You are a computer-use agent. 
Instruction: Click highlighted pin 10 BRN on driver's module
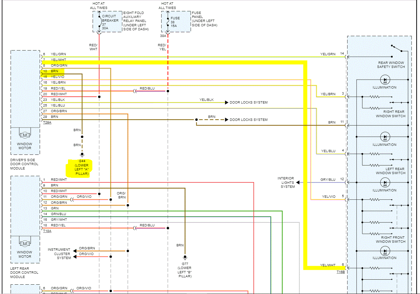pos(51,71)
